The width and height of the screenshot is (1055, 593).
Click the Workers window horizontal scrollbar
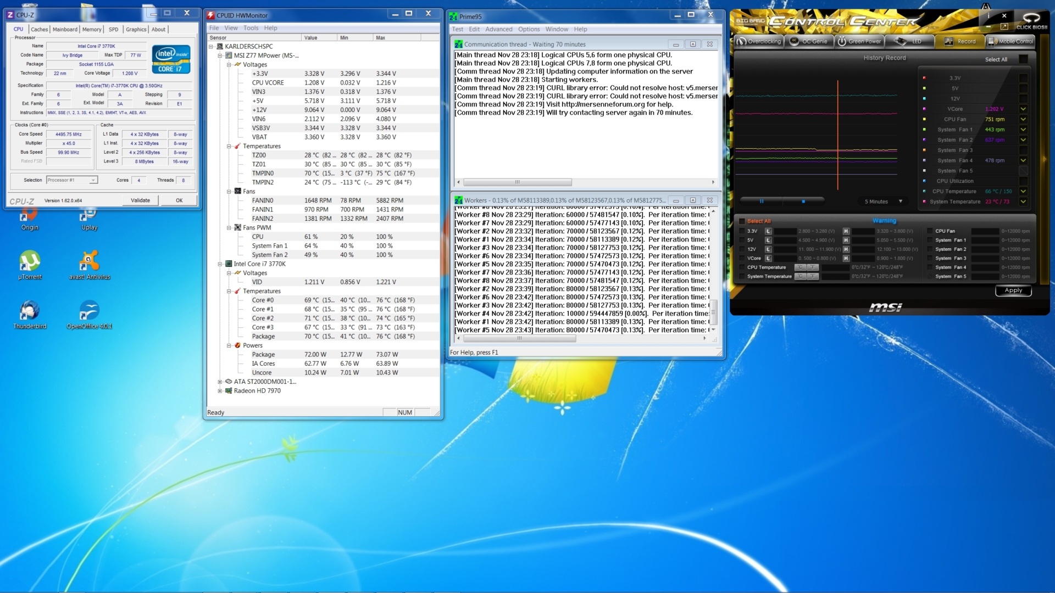click(x=581, y=339)
